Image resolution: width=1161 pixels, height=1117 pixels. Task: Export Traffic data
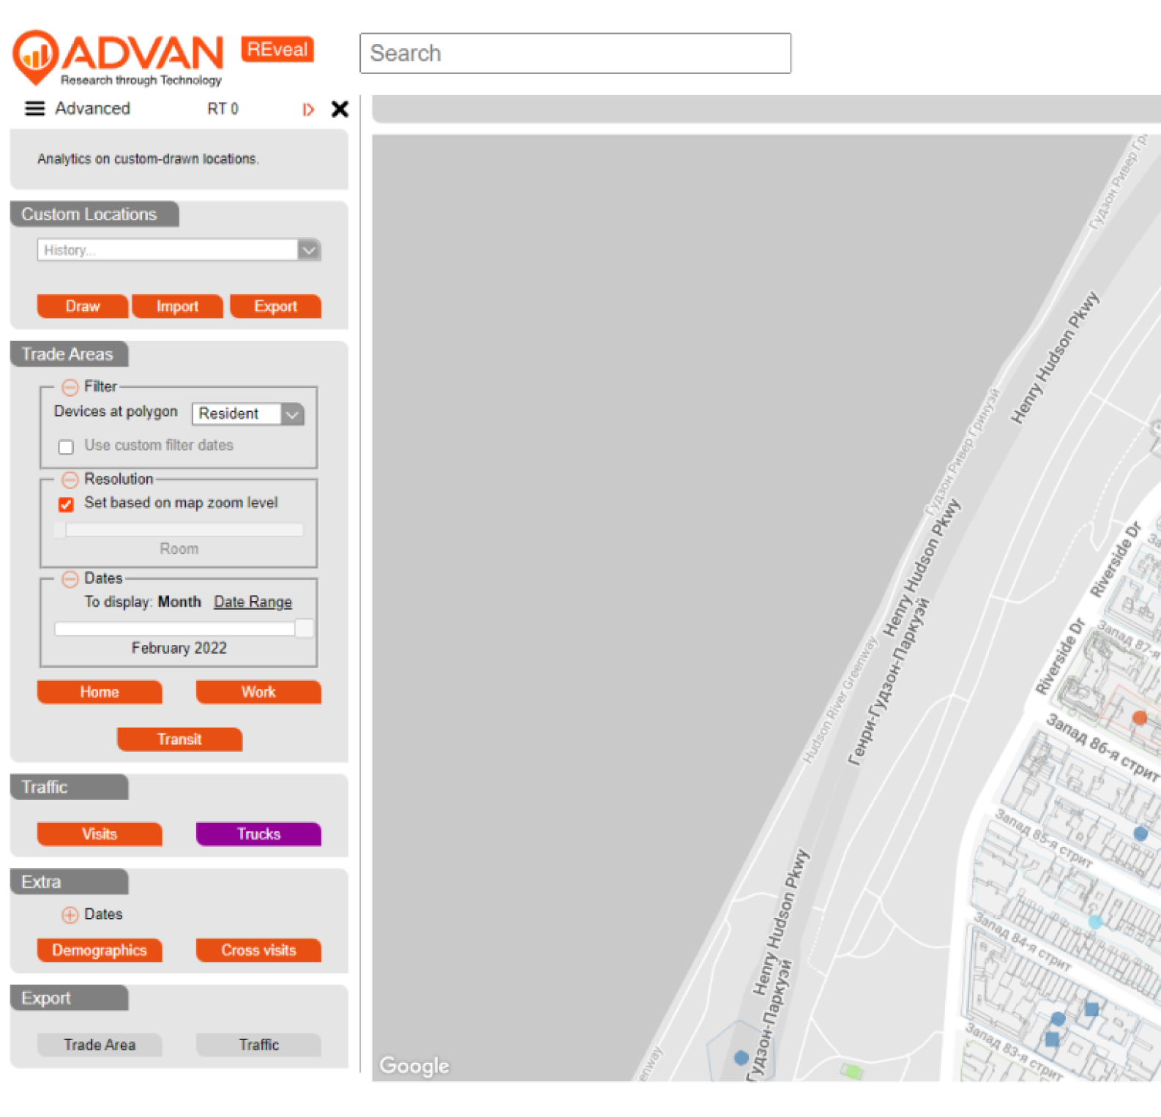(x=258, y=1045)
